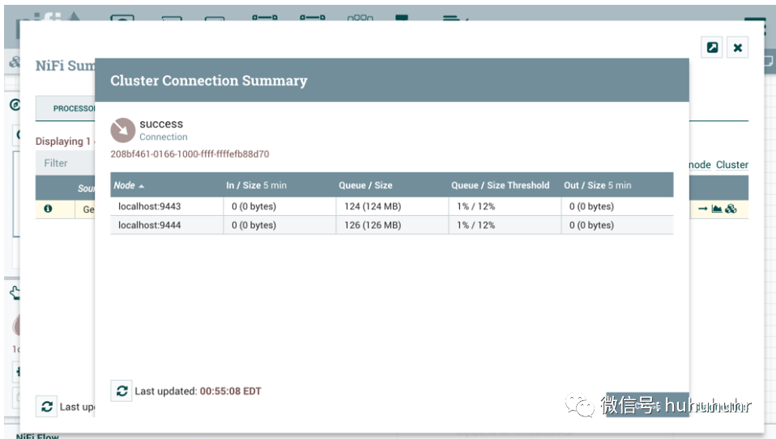Sort by Queue / Size column header
This screenshot has height=439, width=776.
pos(365,185)
